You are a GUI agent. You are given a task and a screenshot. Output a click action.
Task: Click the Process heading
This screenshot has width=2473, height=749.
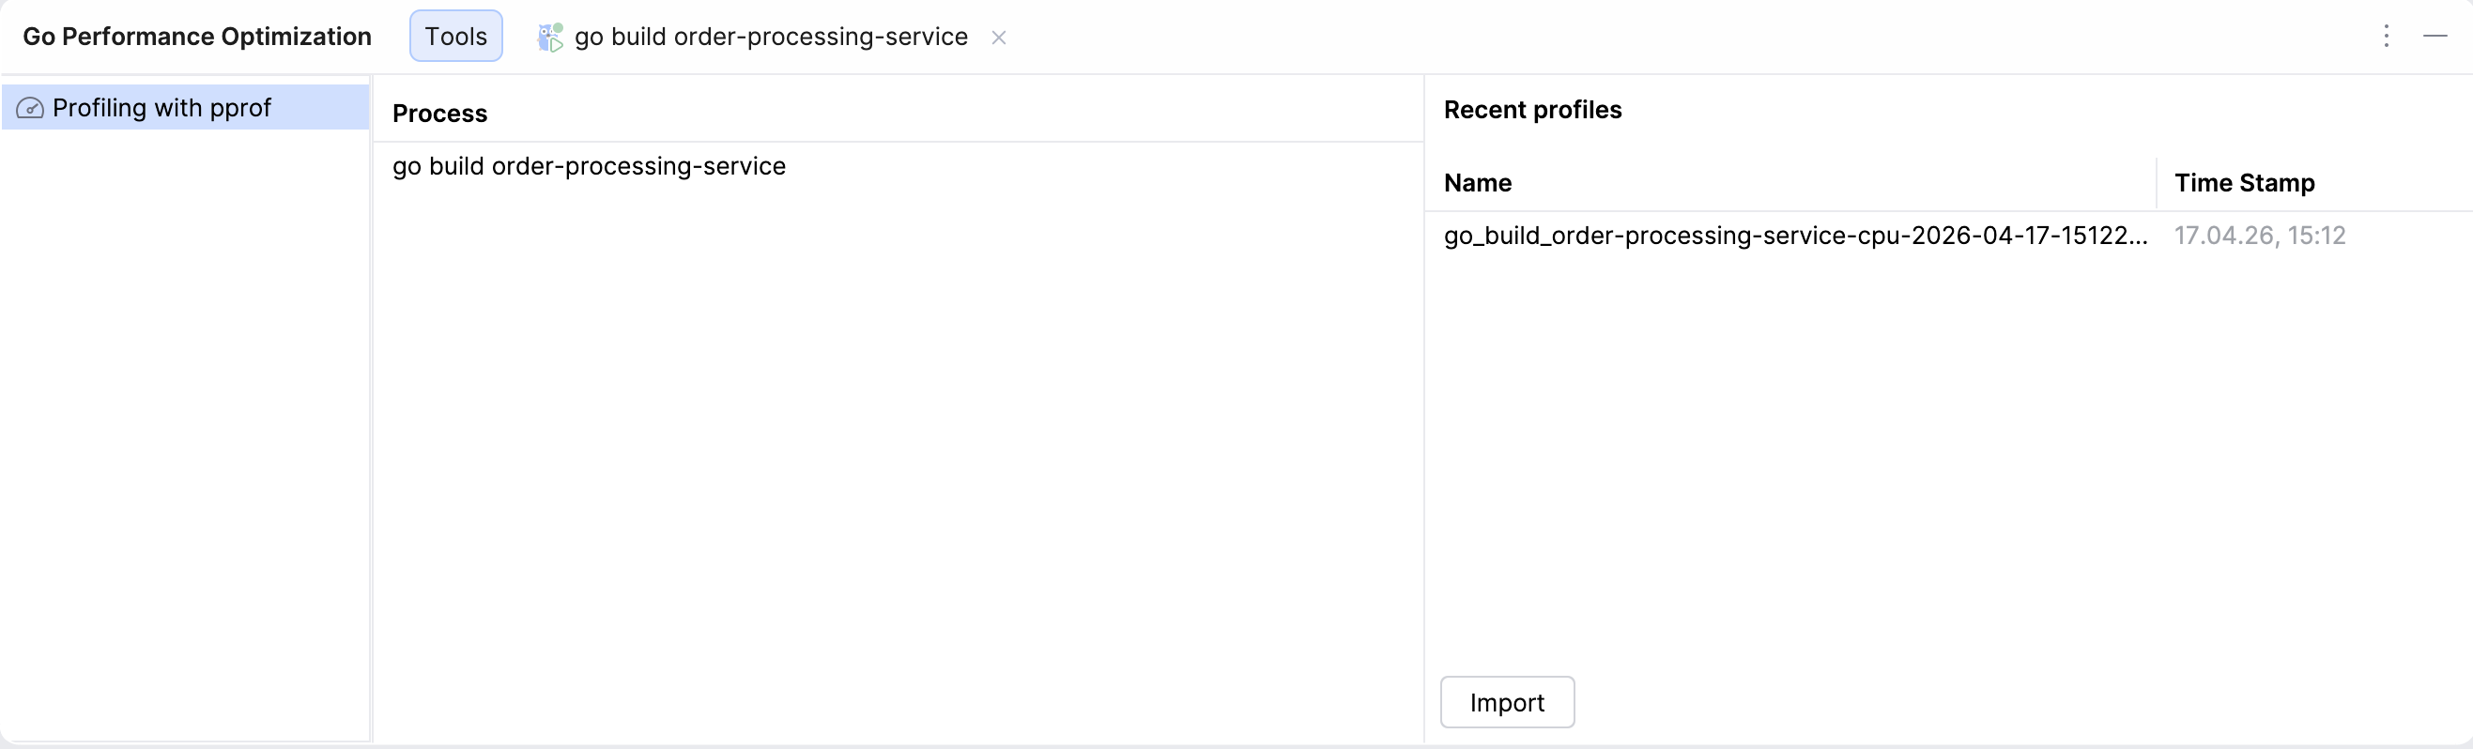(x=439, y=114)
